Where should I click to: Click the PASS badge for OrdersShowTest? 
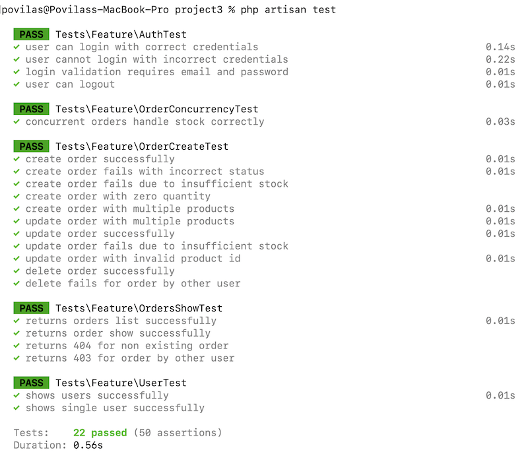coord(31,308)
